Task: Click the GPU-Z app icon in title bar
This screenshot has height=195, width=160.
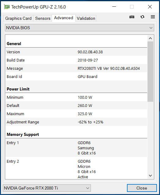Action: click(x=7, y=7)
